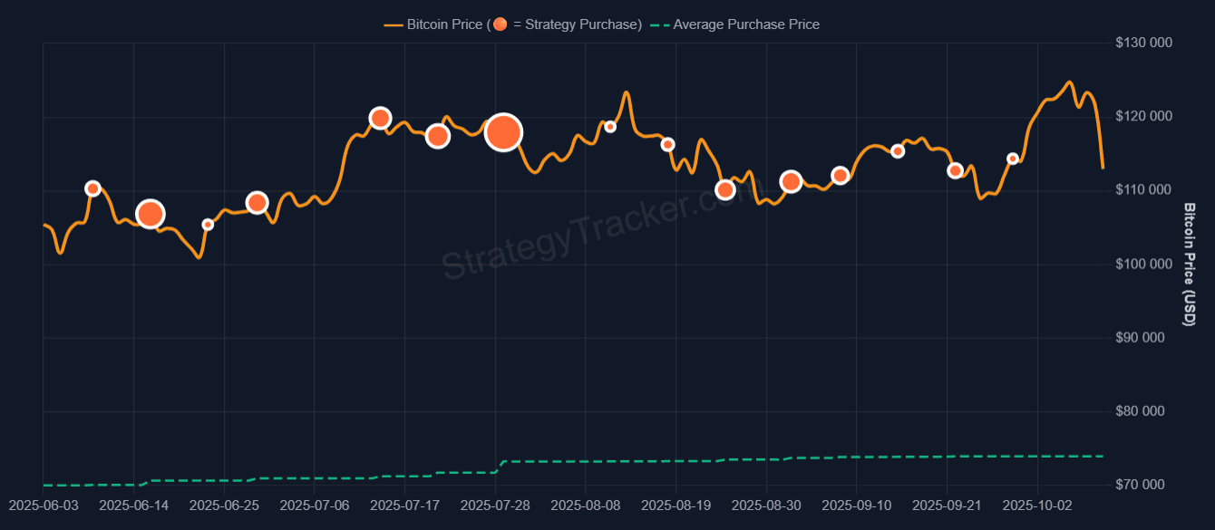
Task: Click the purchase marker around 2025-07-14
Action: [x=380, y=118]
